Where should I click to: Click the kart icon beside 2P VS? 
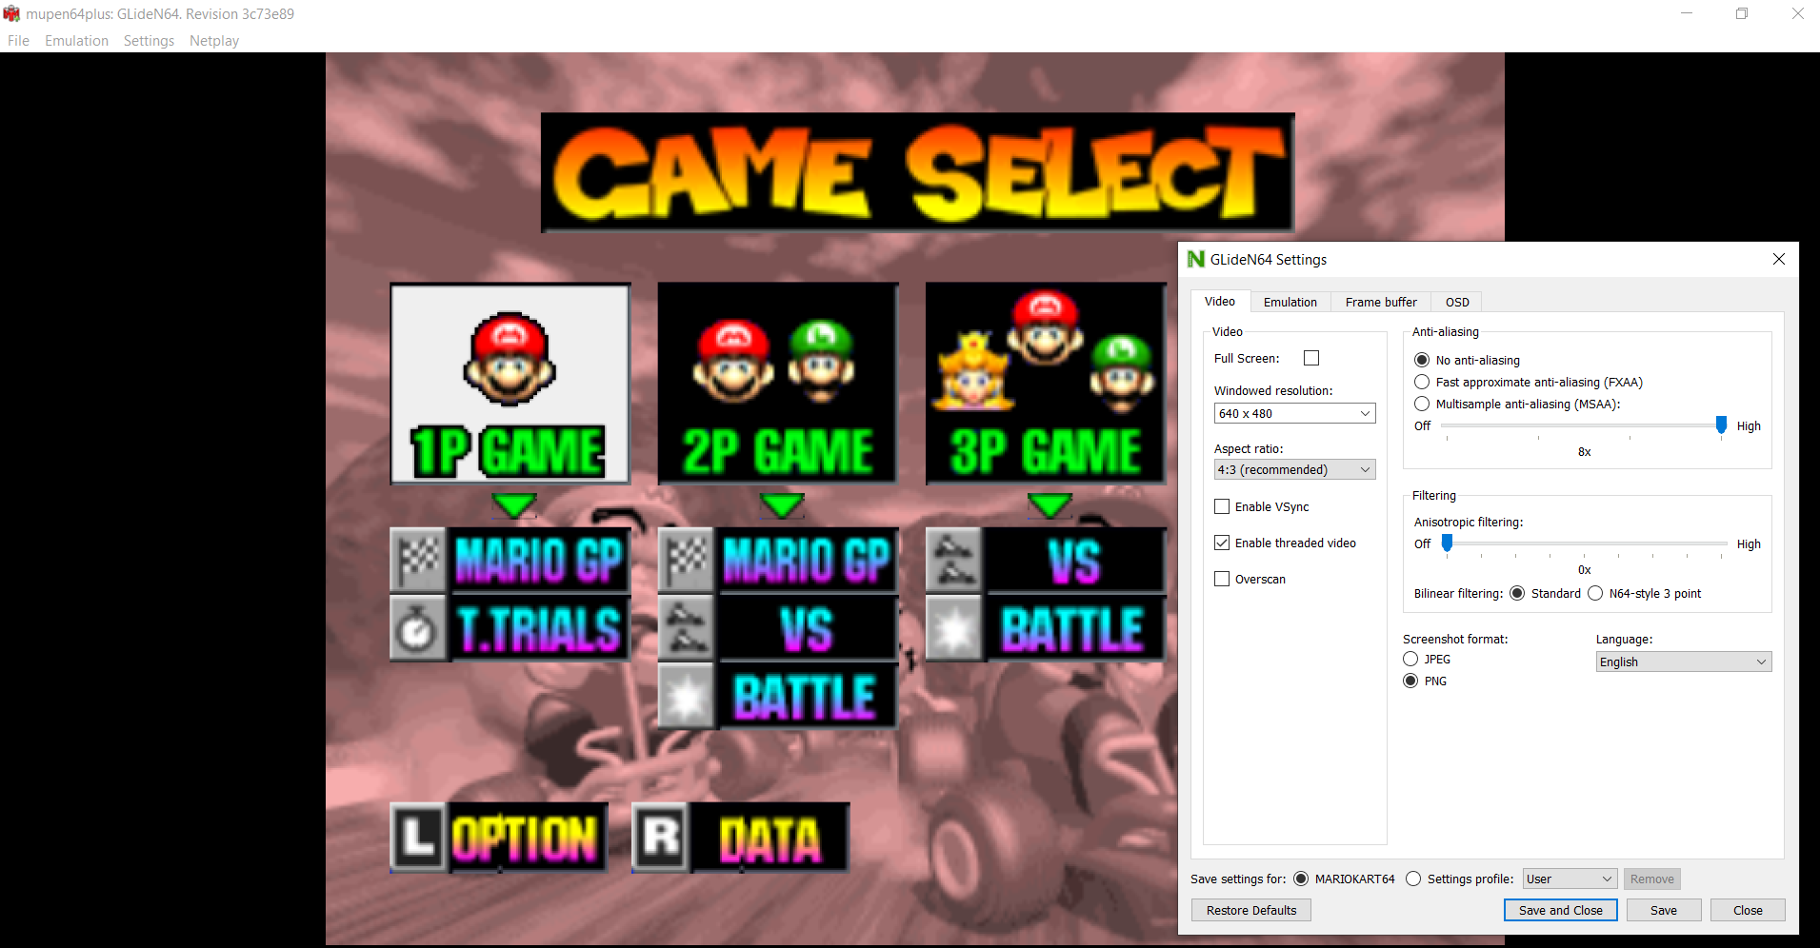[686, 628]
